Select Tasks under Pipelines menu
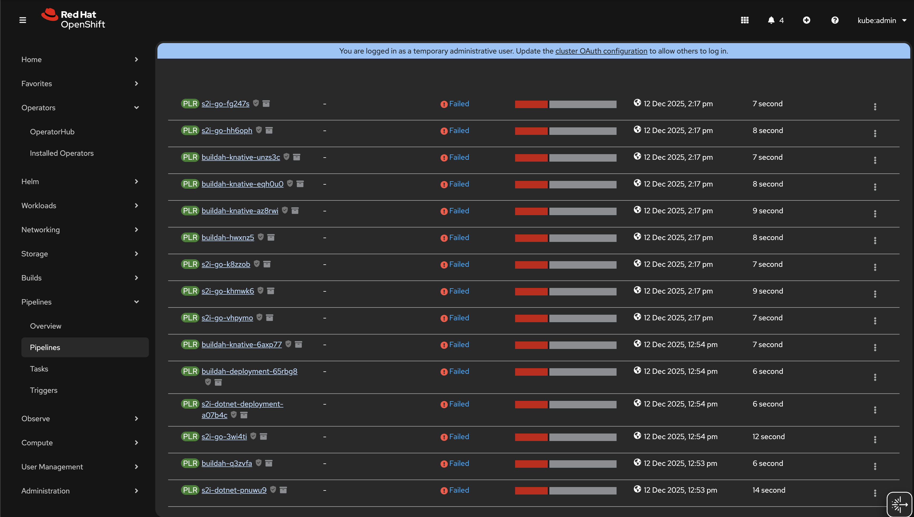Screen dimensions: 914x517 (39, 368)
